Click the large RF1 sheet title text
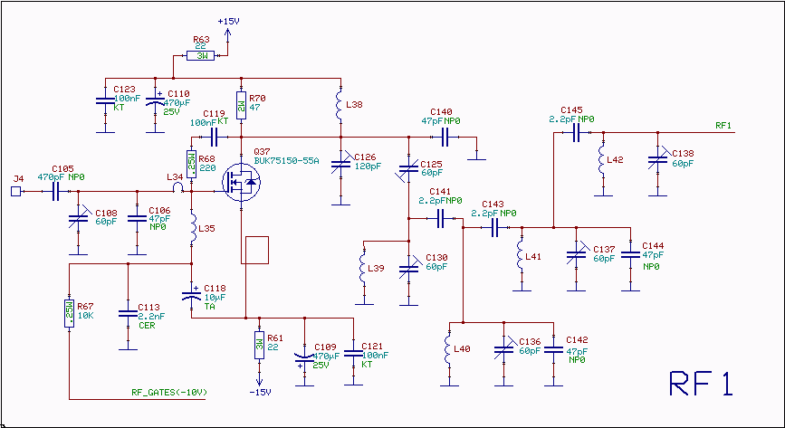Image resolution: width=785 pixels, height=428 pixels. click(702, 384)
